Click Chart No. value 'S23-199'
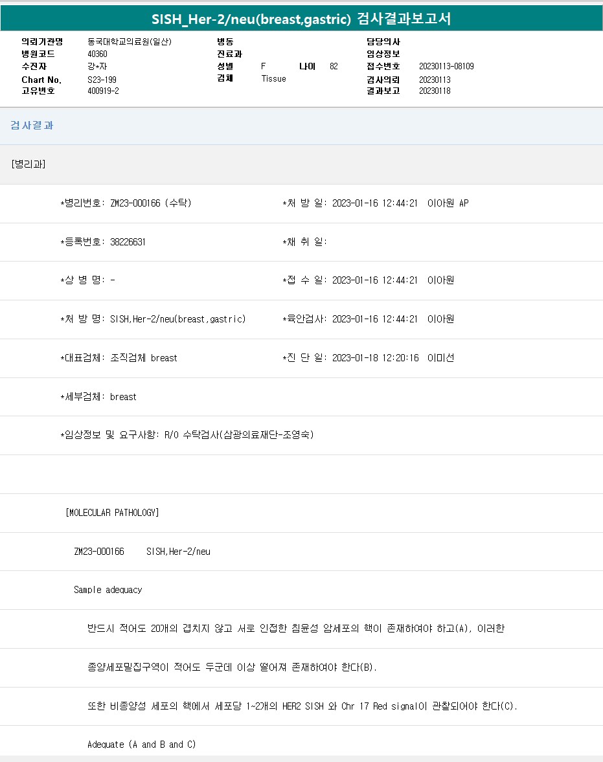This screenshot has width=603, height=762. point(102,80)
